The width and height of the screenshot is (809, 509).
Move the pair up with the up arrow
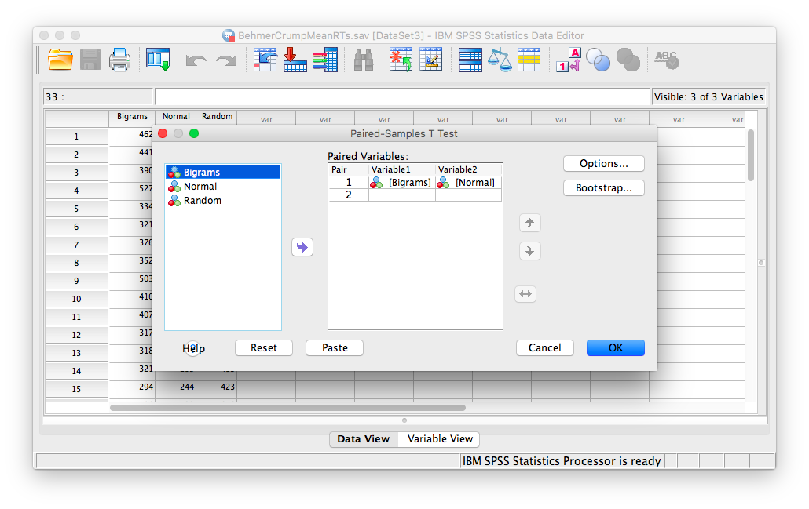[530, 223]
